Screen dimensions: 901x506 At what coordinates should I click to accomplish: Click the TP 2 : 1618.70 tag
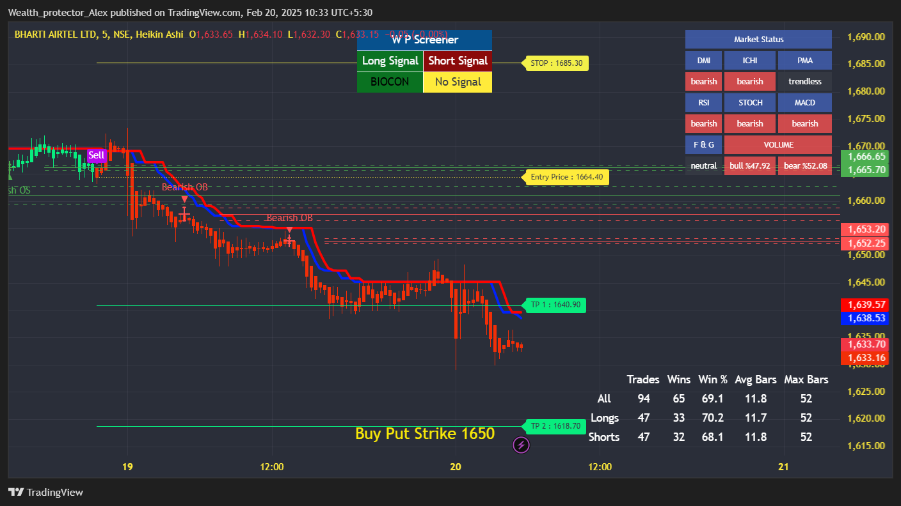555,426
